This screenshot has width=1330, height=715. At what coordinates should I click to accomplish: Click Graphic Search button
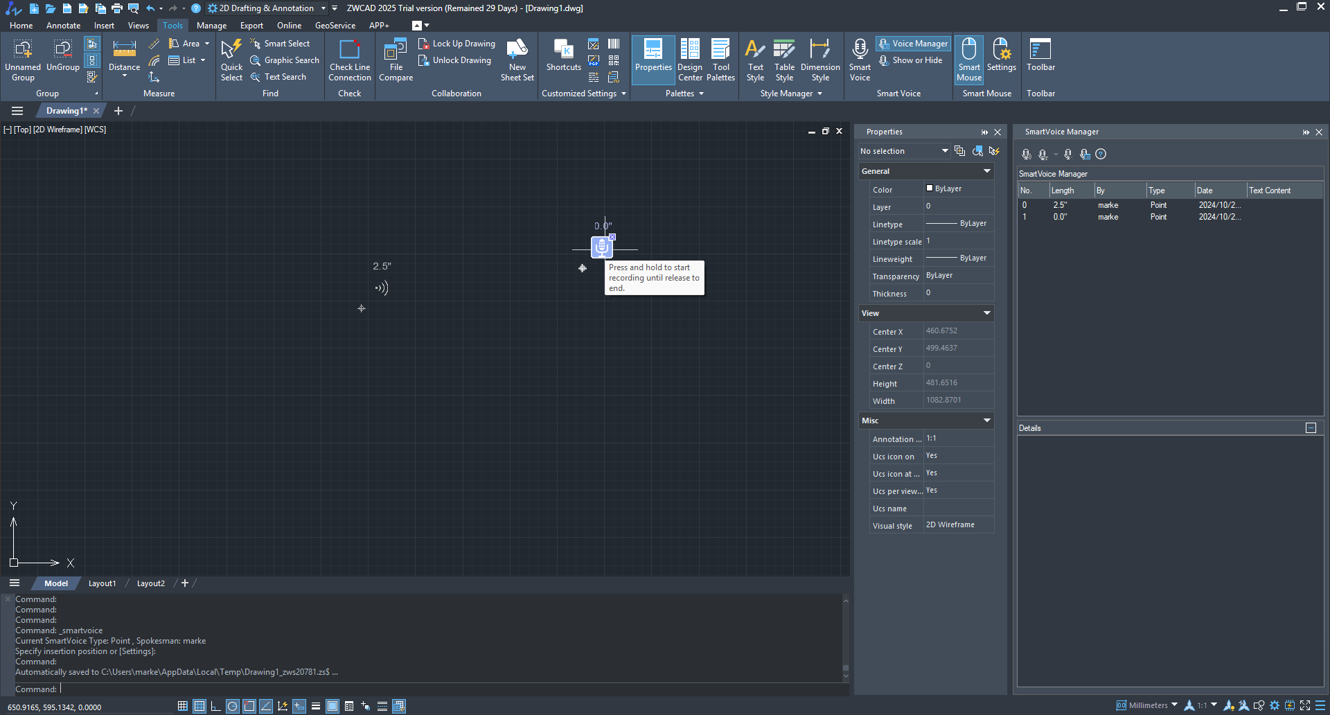[x=285, y=60]
